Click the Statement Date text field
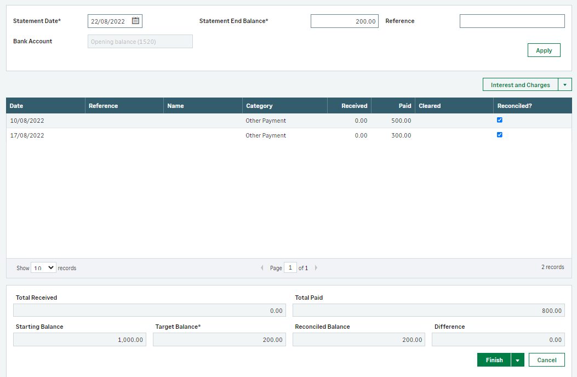 [109, 21]
